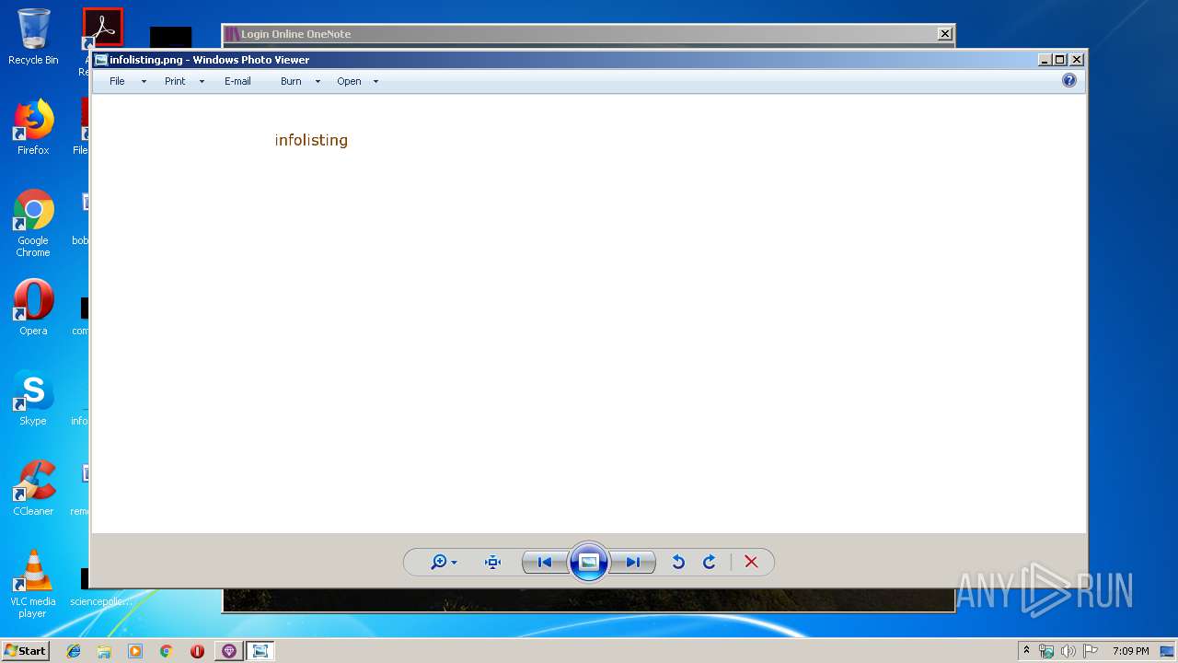Click the Show desktop button

tap(1167, 651)
